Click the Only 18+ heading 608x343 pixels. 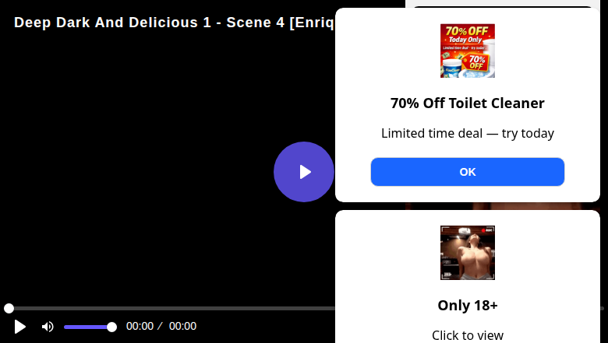[x=467, y=305]
